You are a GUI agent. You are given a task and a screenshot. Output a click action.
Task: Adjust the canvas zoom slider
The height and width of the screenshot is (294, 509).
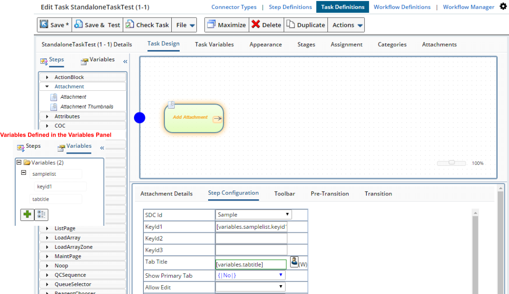coord(452,162)
